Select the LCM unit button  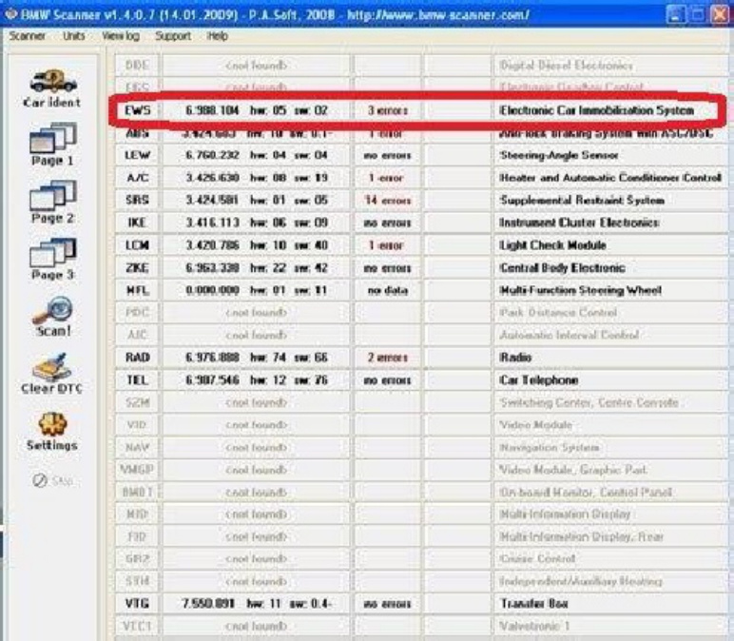pyautogui.click(x=137, y=244)
